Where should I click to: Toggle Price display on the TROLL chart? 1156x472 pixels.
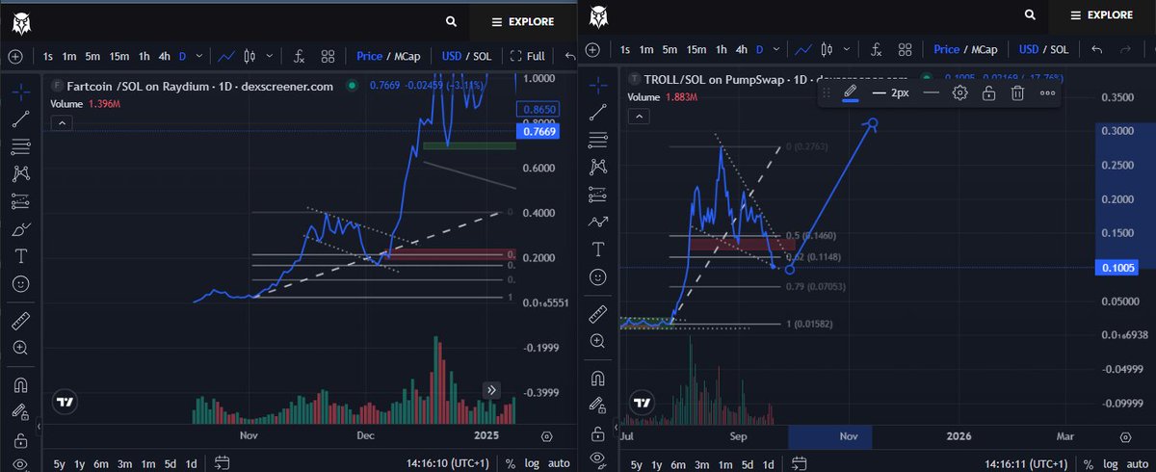(x=947, y=50)
